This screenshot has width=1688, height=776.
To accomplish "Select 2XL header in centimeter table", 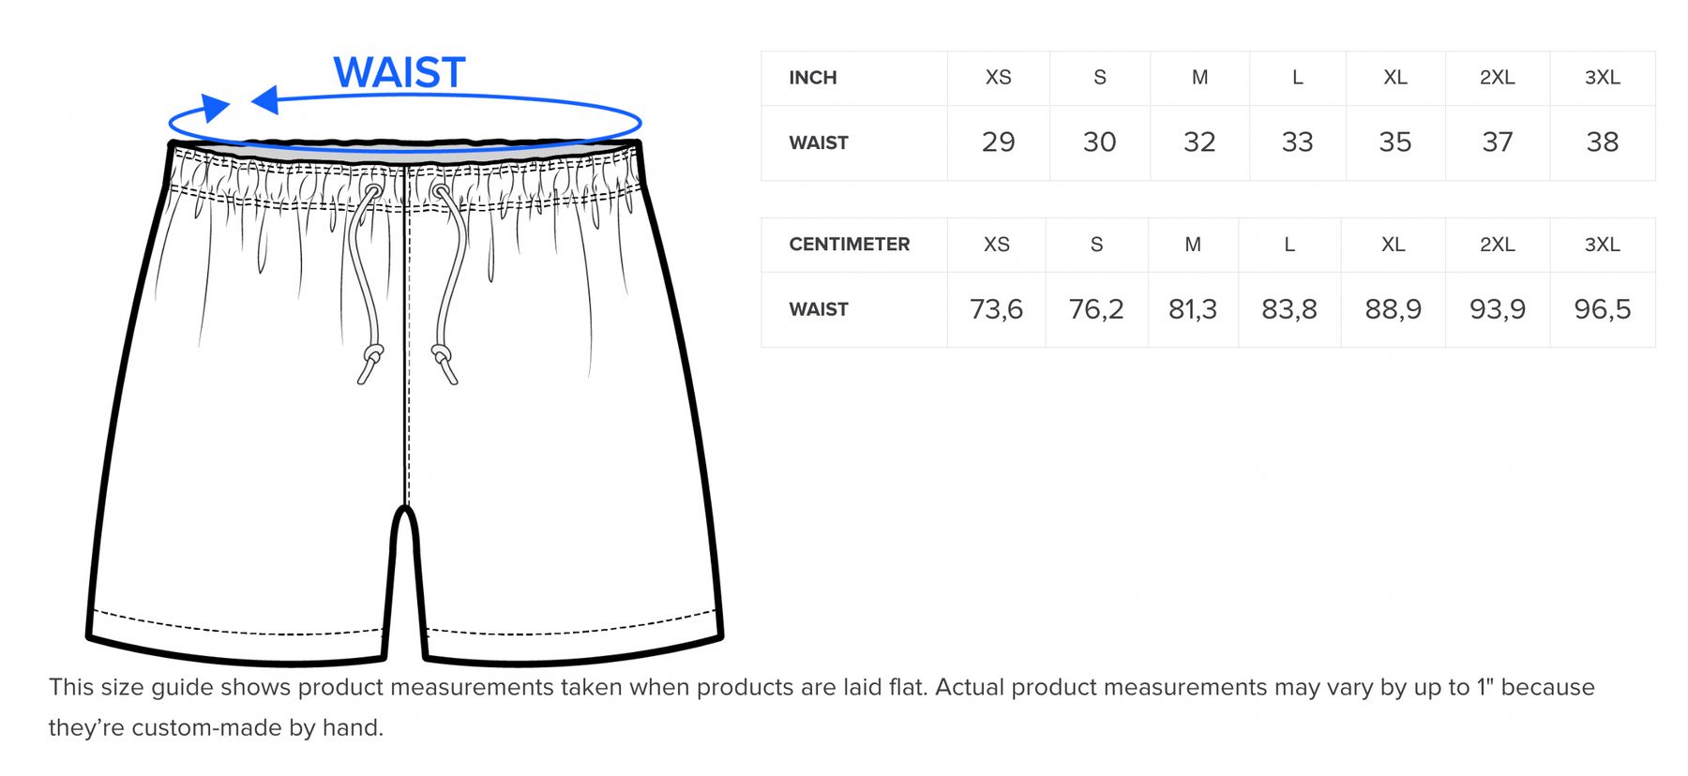I will click(1497, 245).
